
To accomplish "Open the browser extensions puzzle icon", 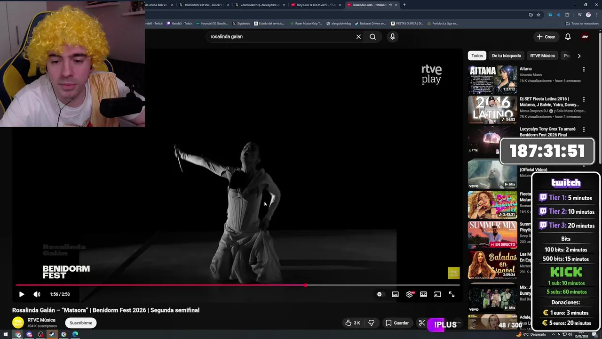I will (567, 15).
